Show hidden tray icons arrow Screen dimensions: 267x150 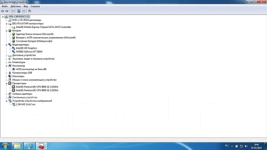232,146
